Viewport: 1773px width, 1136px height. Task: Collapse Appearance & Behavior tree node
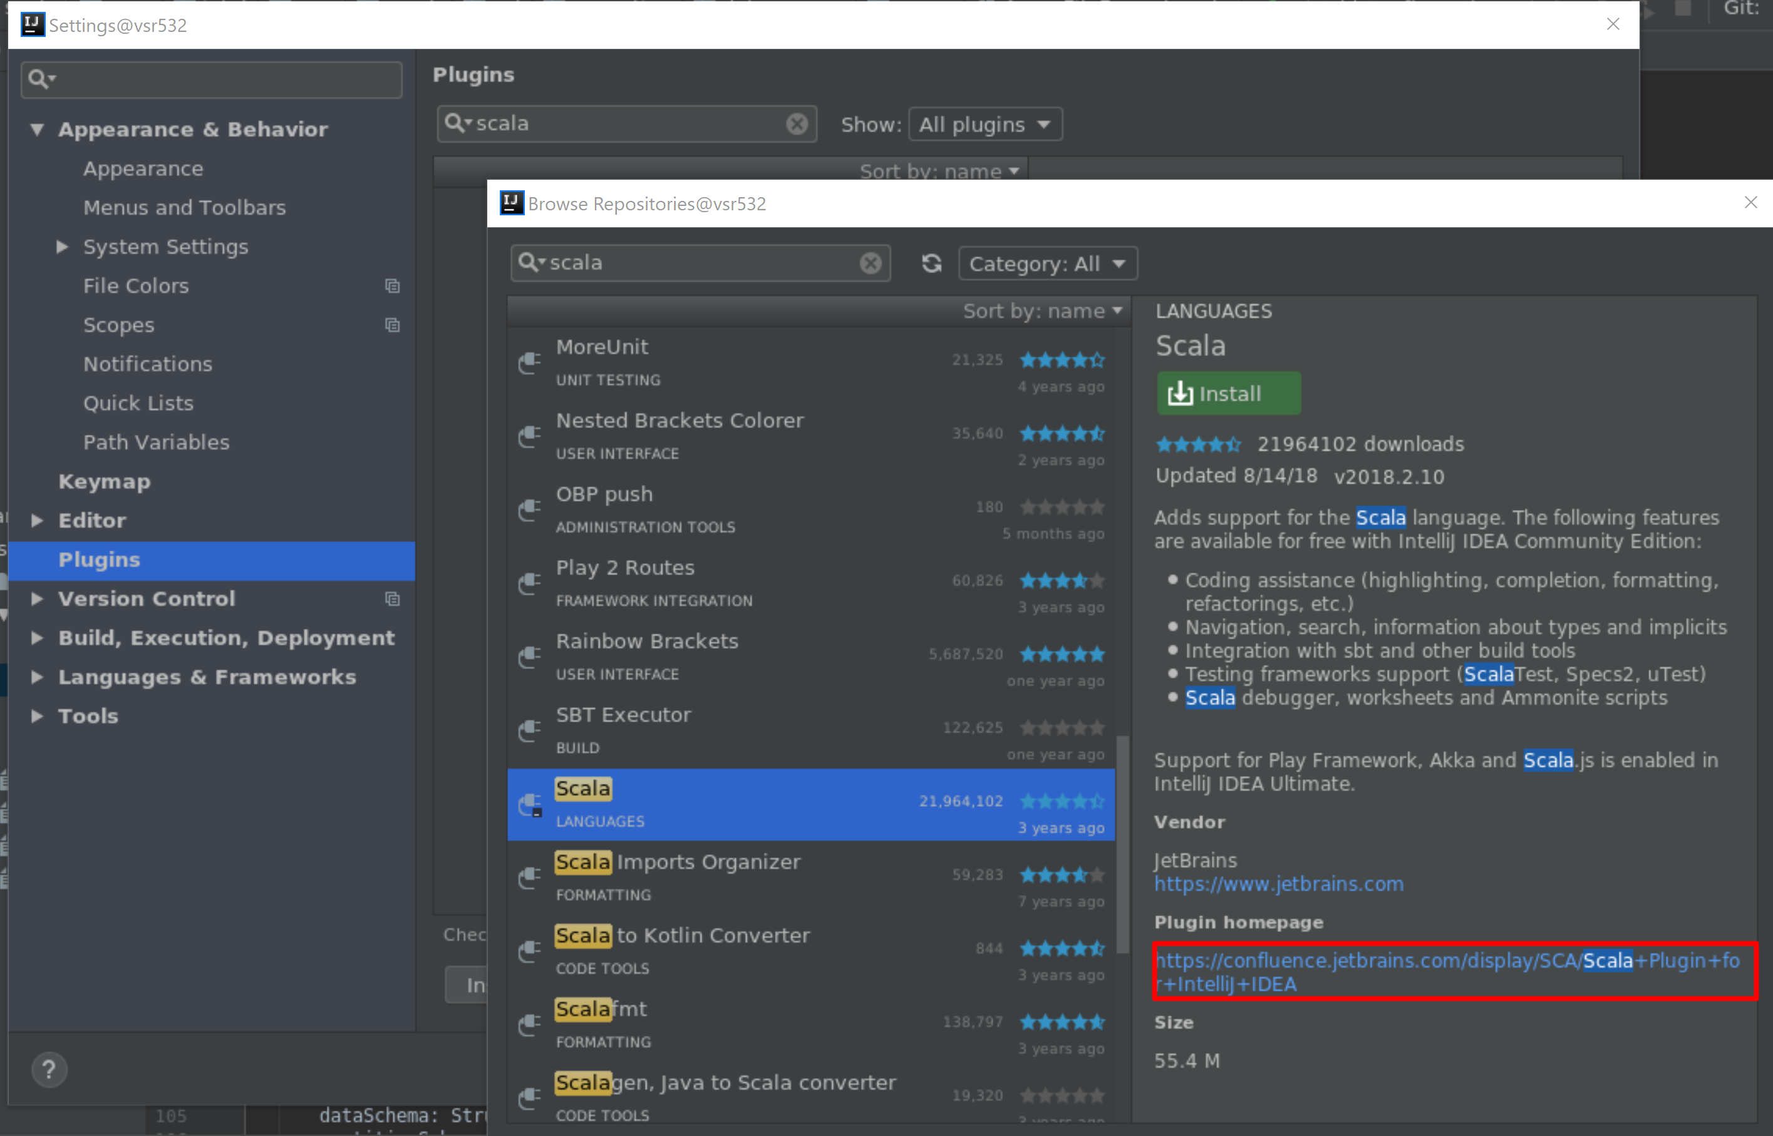[37, 130]
